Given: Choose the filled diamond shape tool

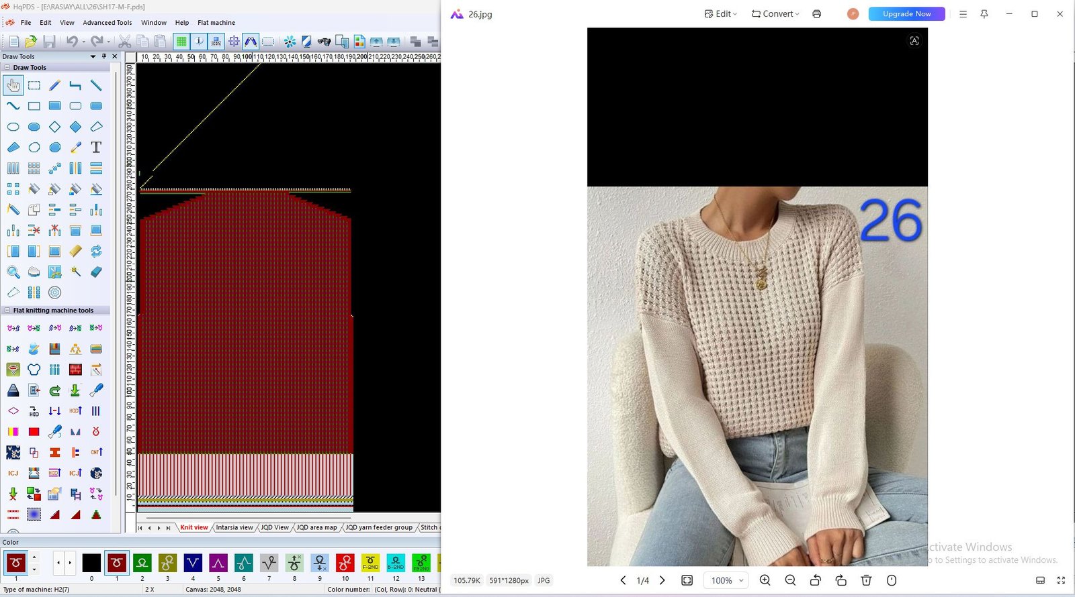Looking at the screenshot, I should (75, 127).
